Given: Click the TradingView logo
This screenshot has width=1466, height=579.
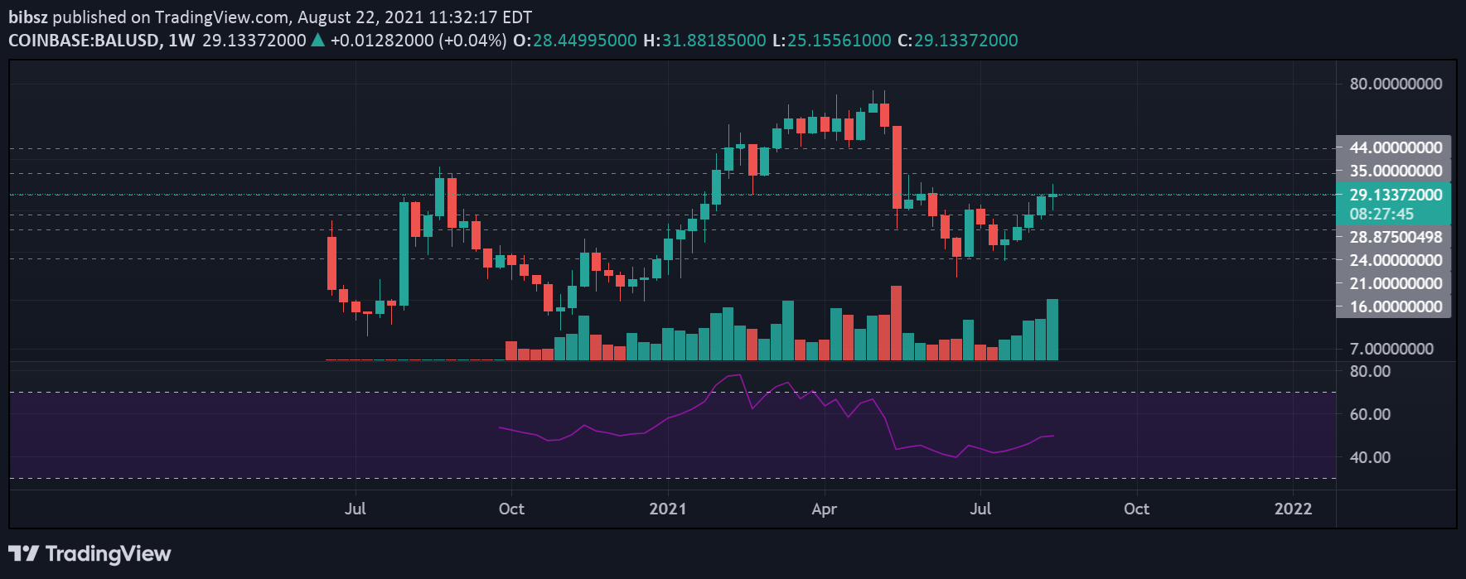Looking at the screenshot, I should [90, 553].
